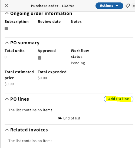135x148 pixels.
Task: Collapse Ongoing order information chevron
Action: tap(7, 13)
